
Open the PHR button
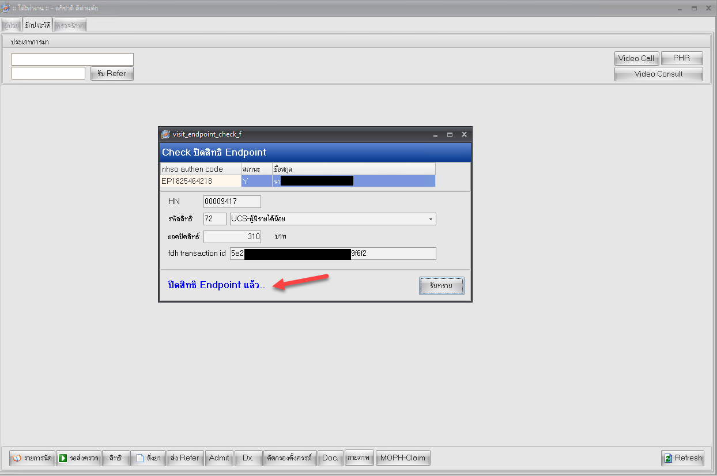(681, 58)
